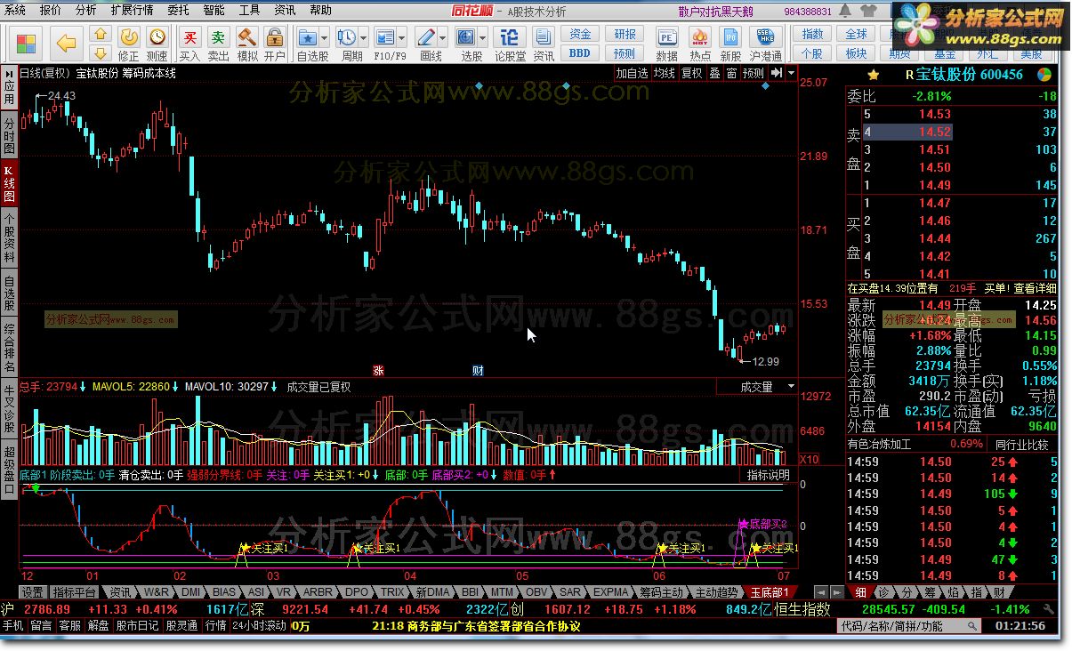Expand the 选股 dropdown arrow

pos(483,37)
